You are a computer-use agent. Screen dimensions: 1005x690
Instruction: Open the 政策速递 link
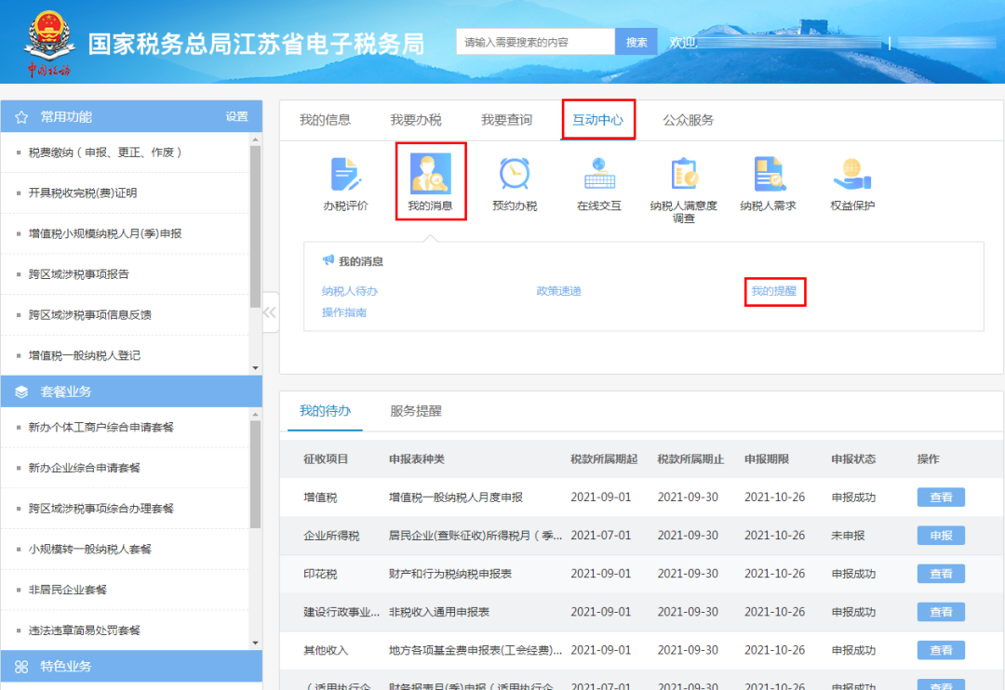coord(559,291)
